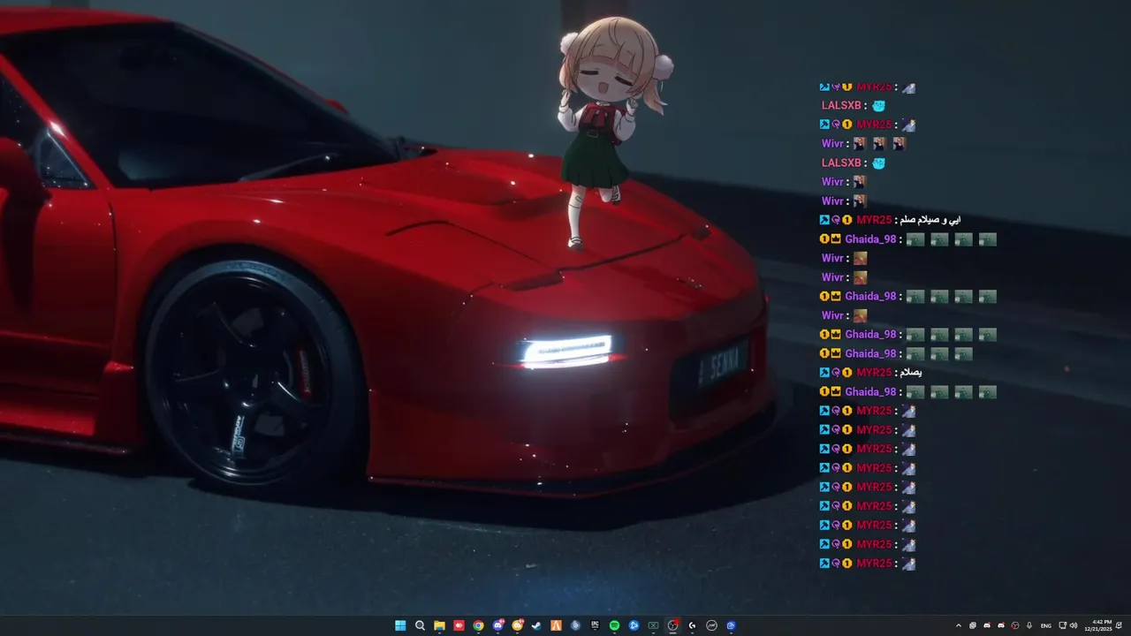Open the Windows Start menu

(400, 625)
